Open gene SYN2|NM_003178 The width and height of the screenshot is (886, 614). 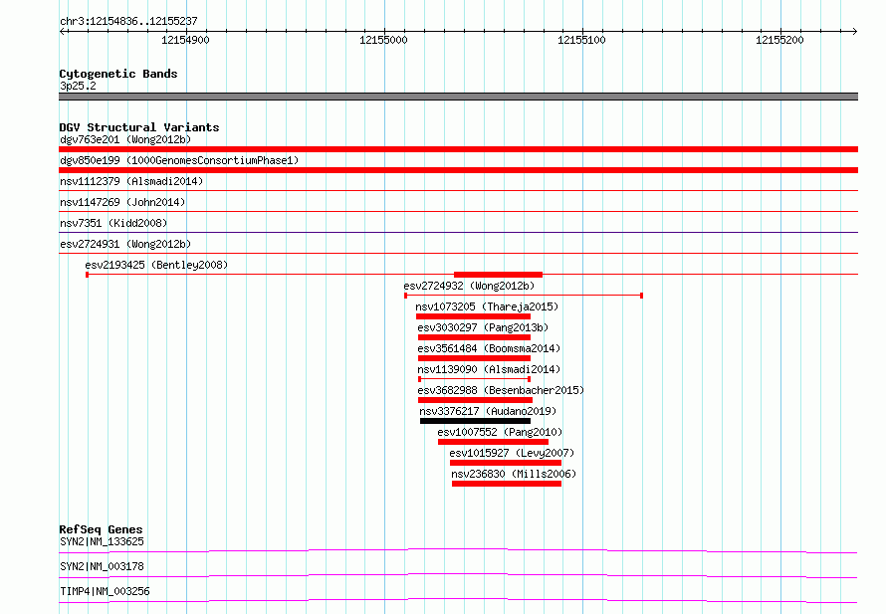(x=103, y=566)
